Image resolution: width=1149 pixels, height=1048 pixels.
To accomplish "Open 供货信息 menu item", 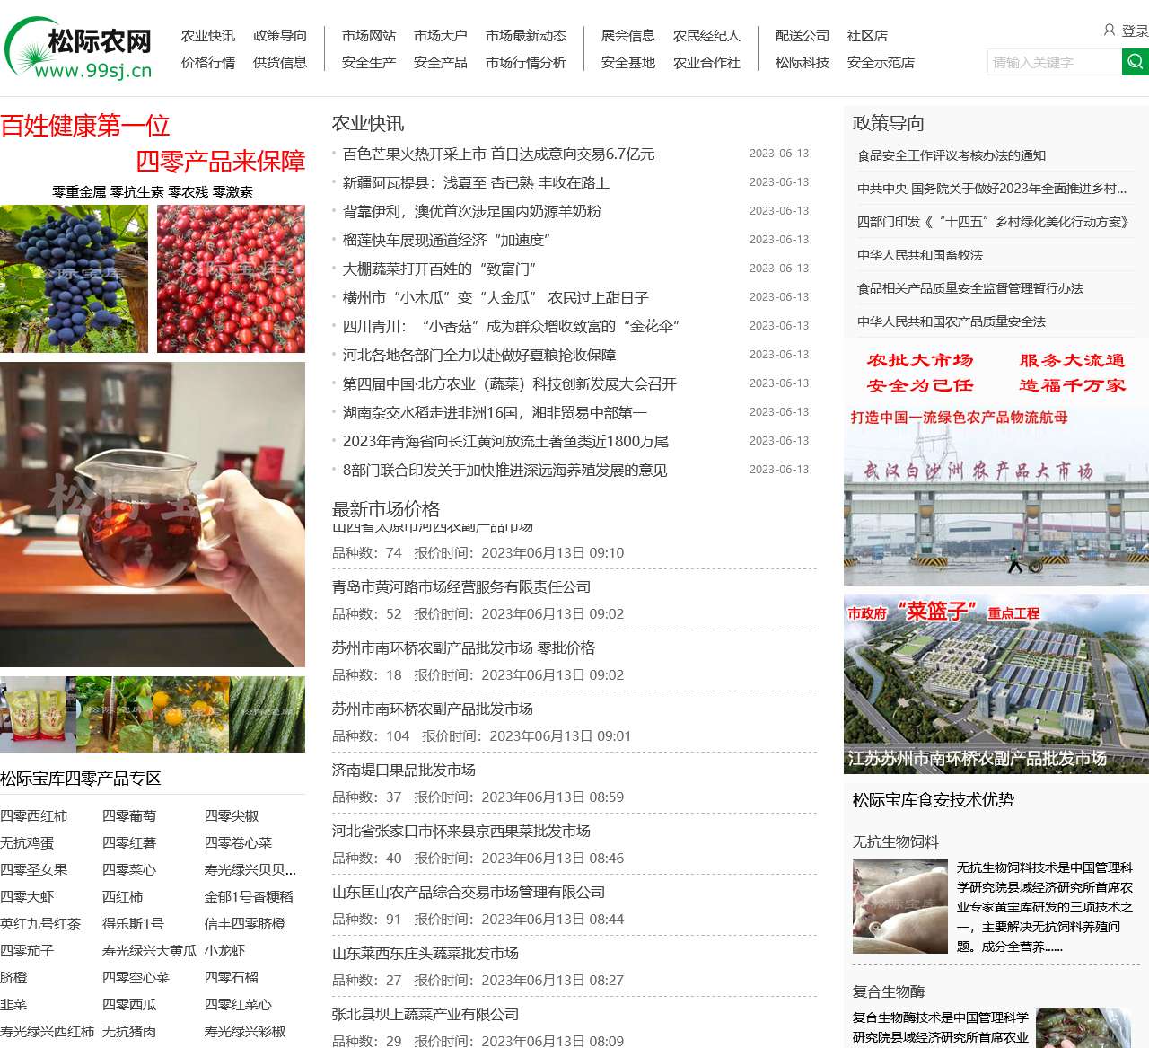I will click(280, 63).
